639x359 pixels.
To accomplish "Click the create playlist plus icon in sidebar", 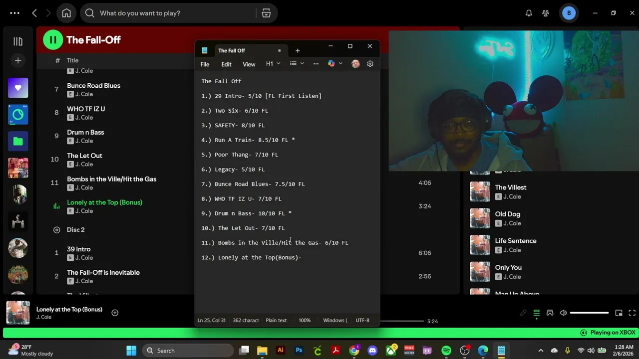I will pyautogui.click(x=18, y=60).
